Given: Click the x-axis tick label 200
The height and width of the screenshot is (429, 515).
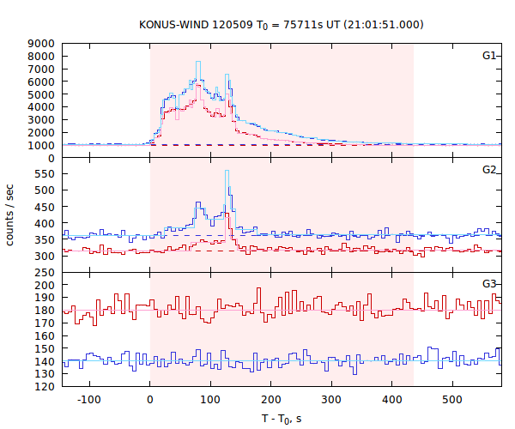Looking at the screenshot, I should tap(271, 400).
